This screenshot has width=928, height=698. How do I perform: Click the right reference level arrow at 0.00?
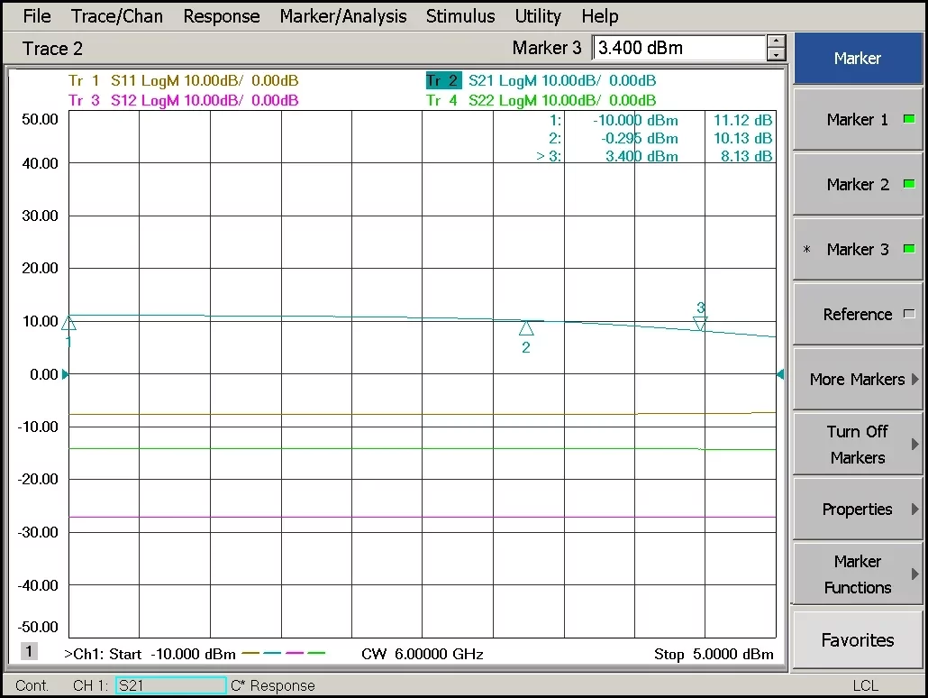coord(780,374)
